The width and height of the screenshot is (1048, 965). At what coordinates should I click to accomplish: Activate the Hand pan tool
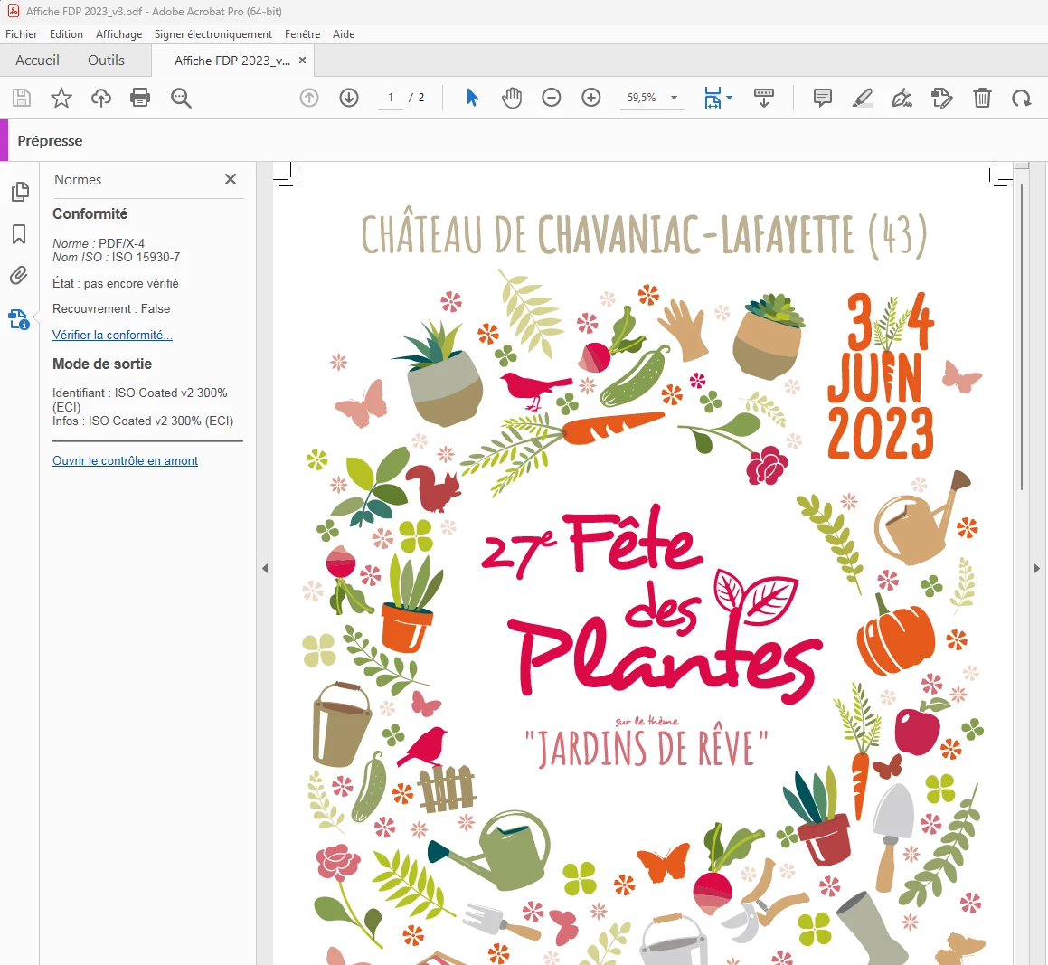pyautogui.click(x=511, y=98)
